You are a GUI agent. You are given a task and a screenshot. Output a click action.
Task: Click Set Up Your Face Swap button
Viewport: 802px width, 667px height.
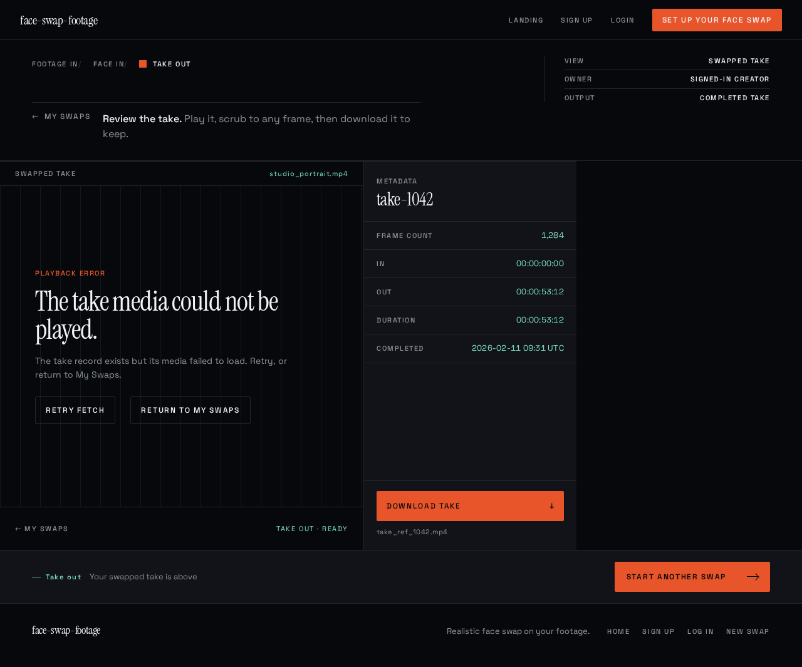(717, 20)
